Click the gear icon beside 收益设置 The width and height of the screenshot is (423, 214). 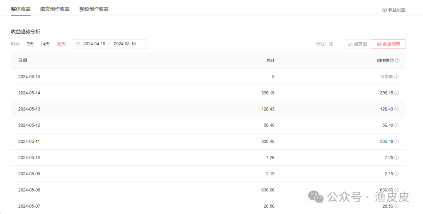coord(384,10)
